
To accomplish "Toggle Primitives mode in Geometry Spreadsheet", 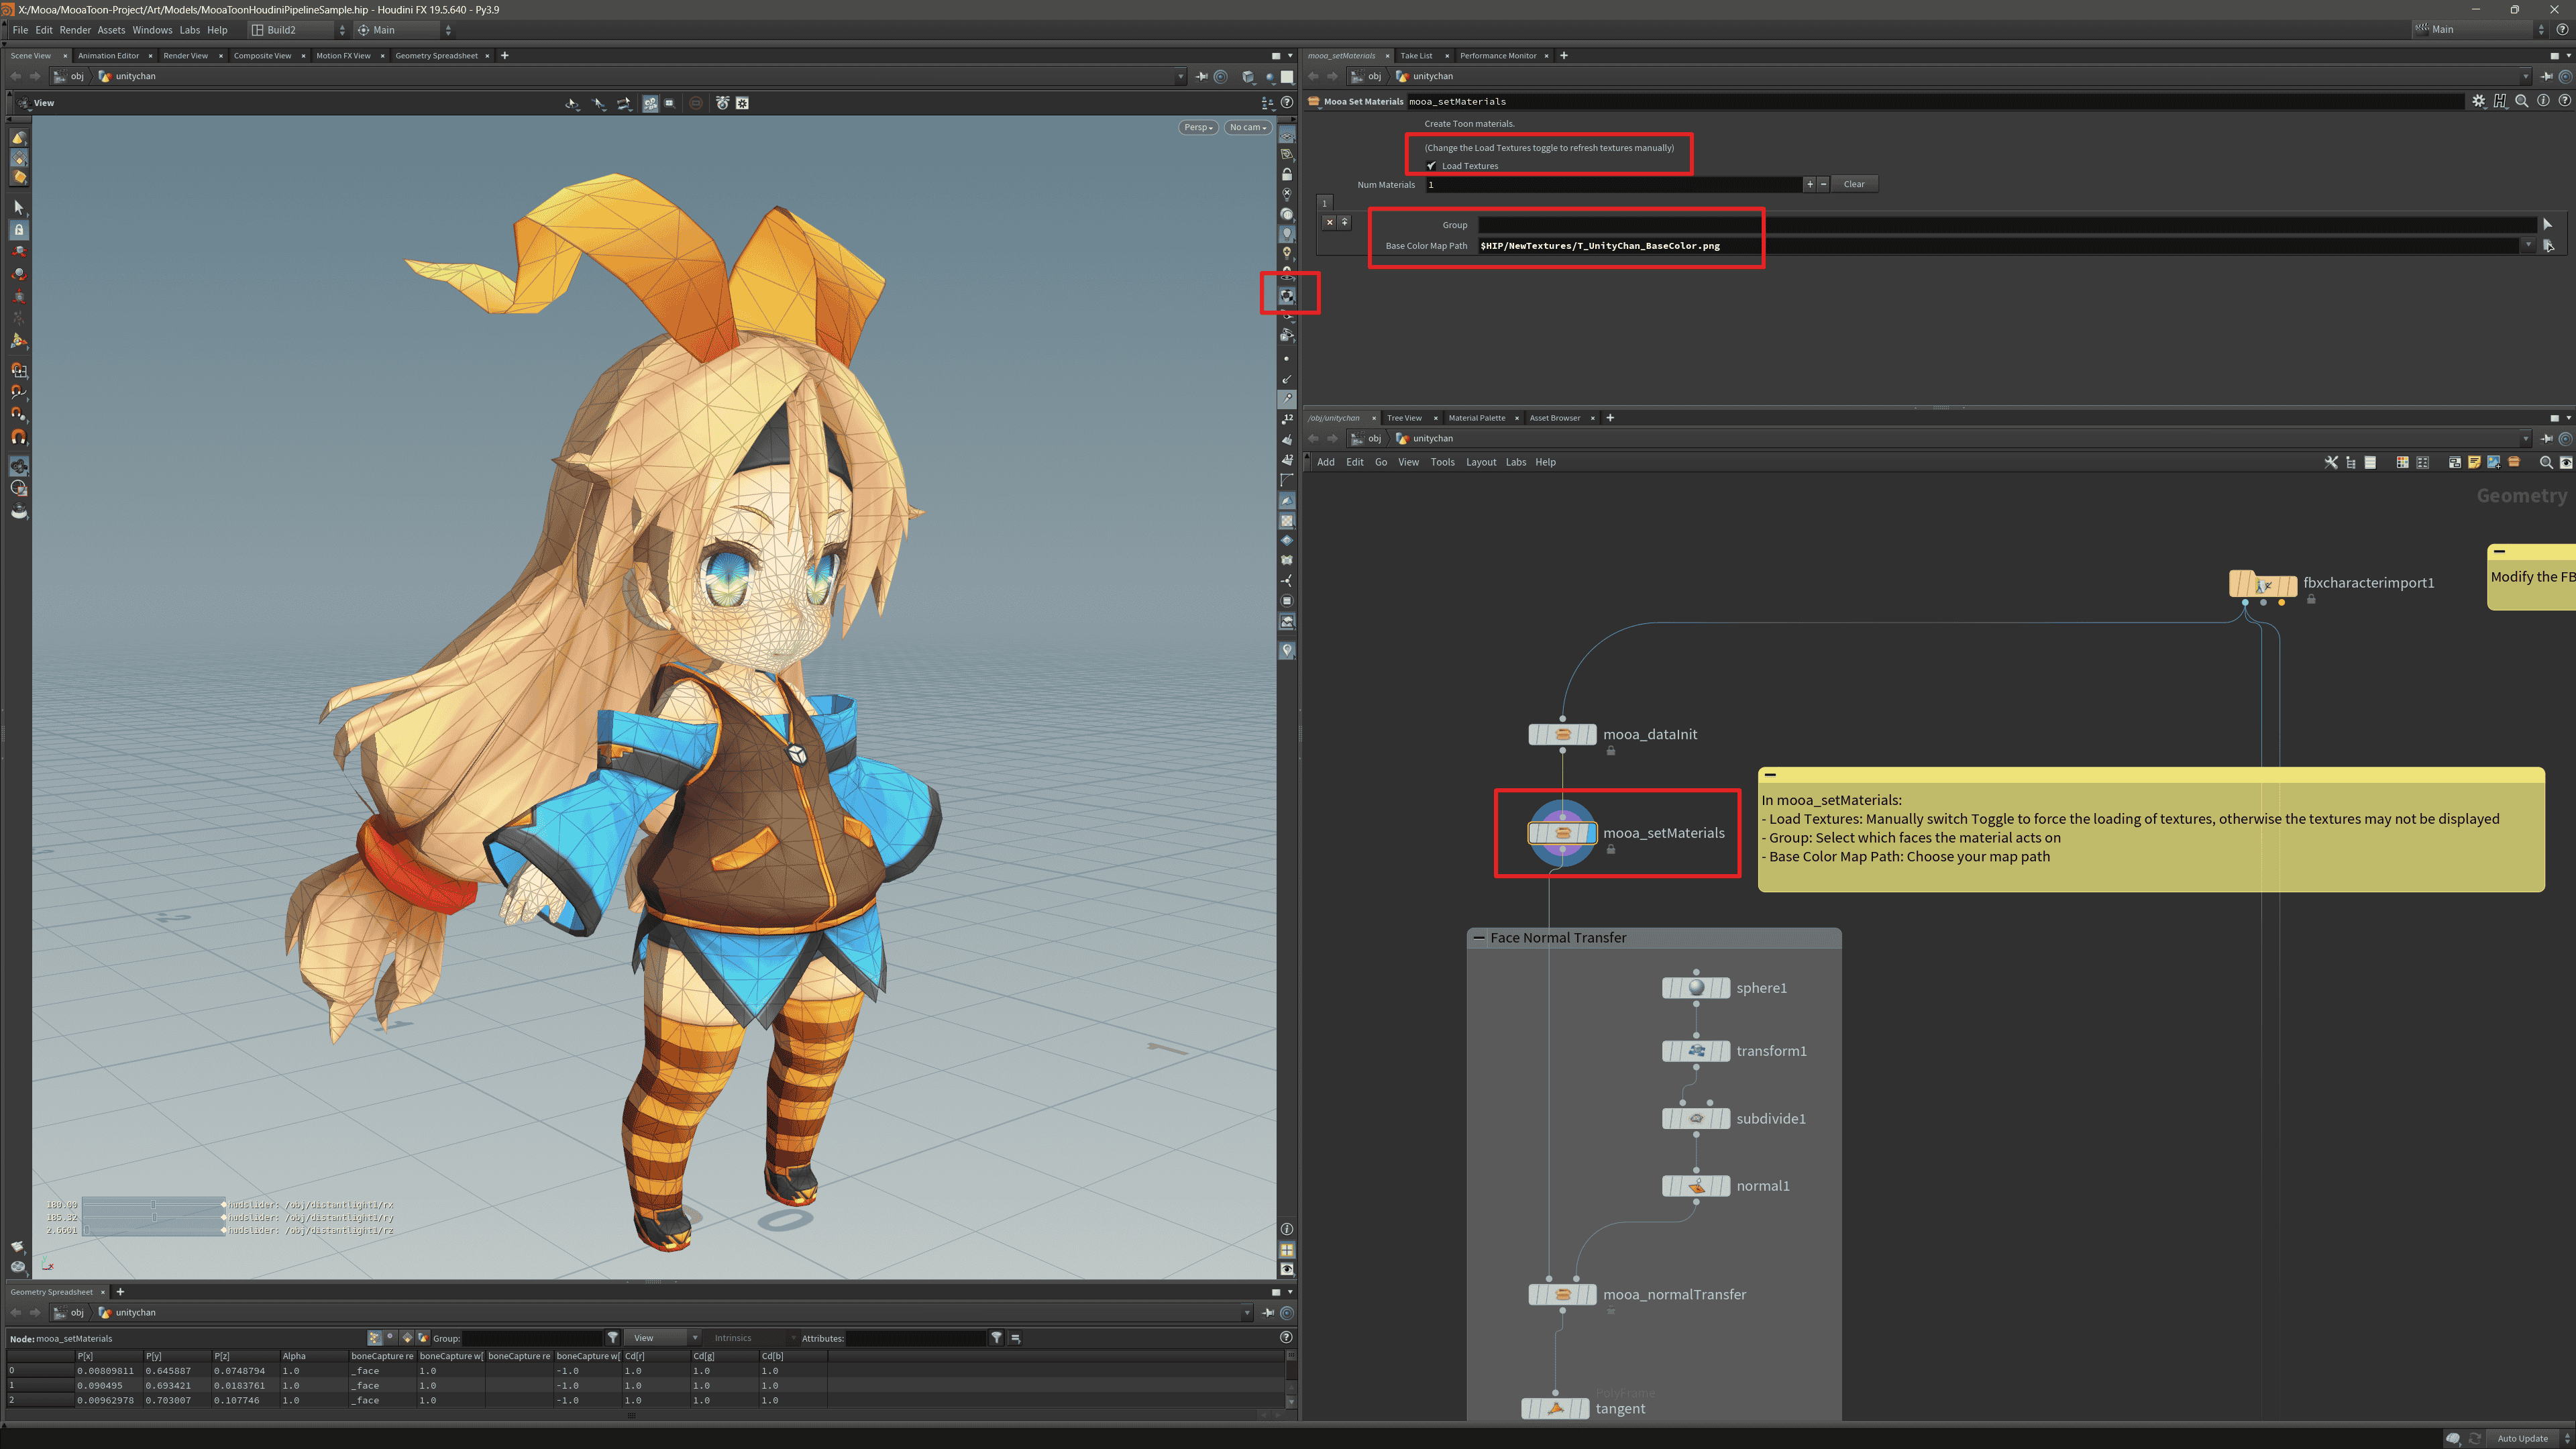I will pyautogui.click(x=407, y=1338).
